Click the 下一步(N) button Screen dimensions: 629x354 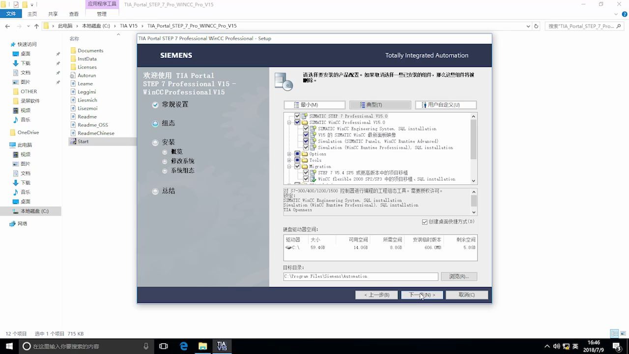pyautogui.click(x=422, y=295)
